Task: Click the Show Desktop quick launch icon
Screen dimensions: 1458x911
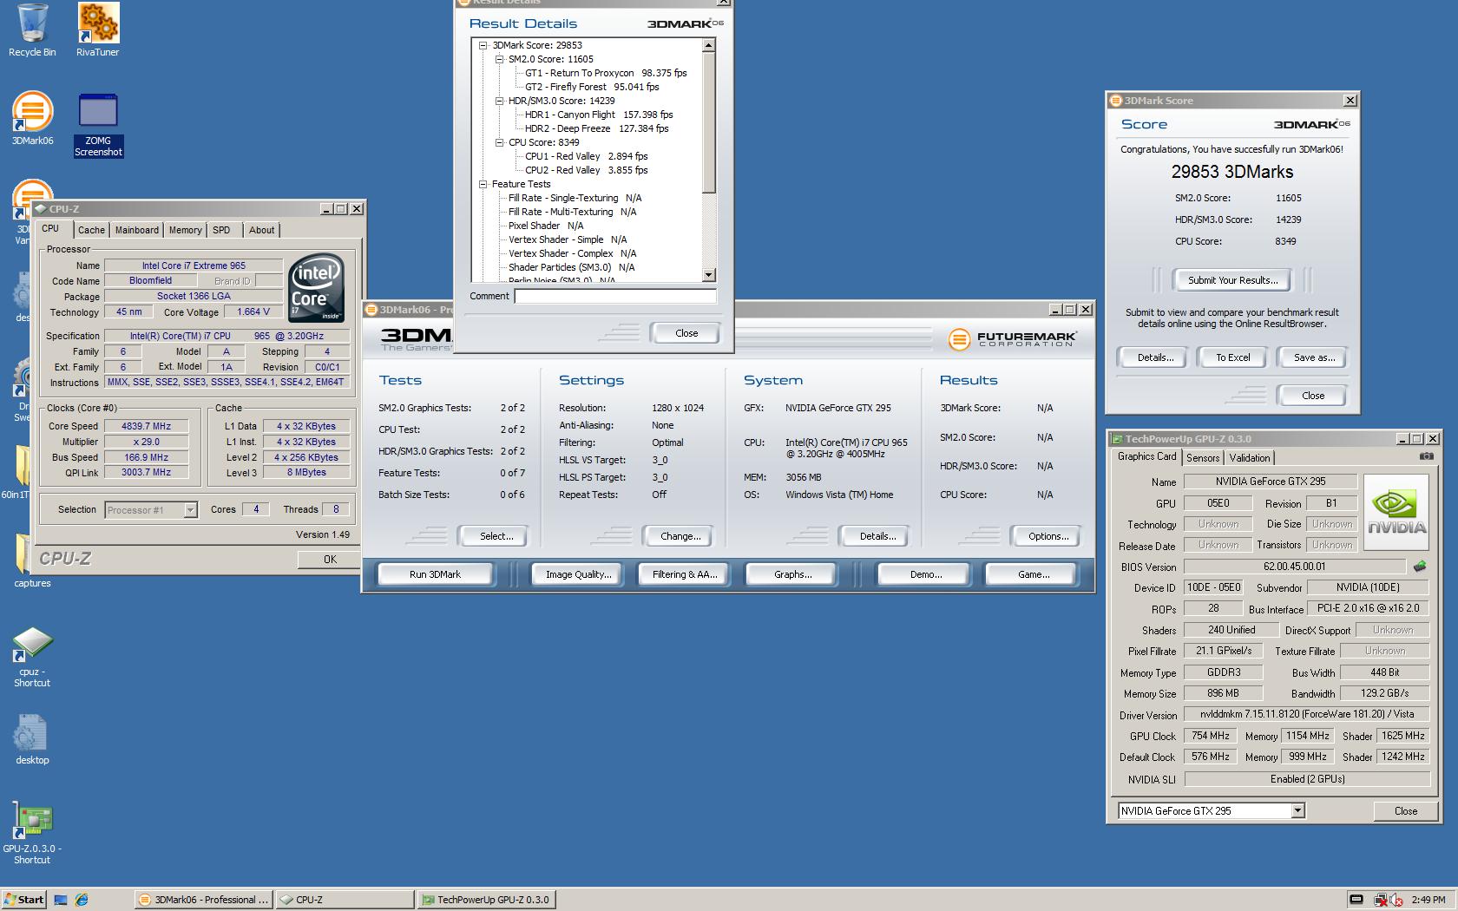Action: tap(61, 900)
